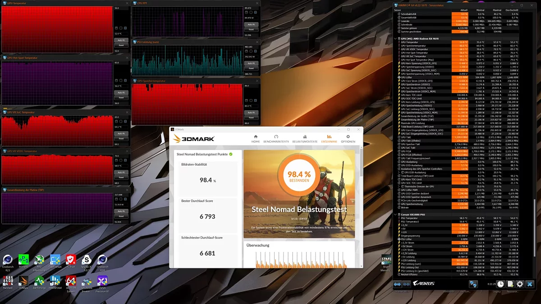541x304 pixels.
Task: Click the HWiNFO log file icon
Action: (x=510, y=284)
